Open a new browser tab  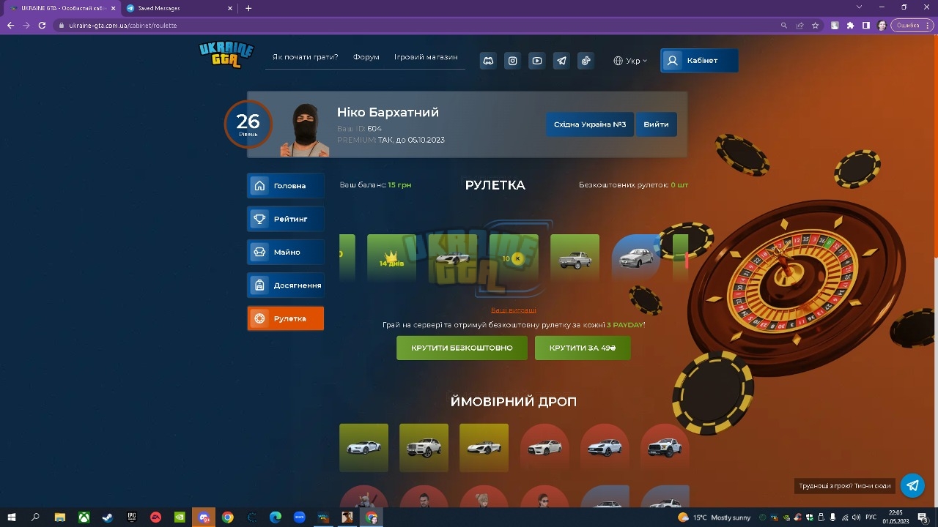(248, 8)
